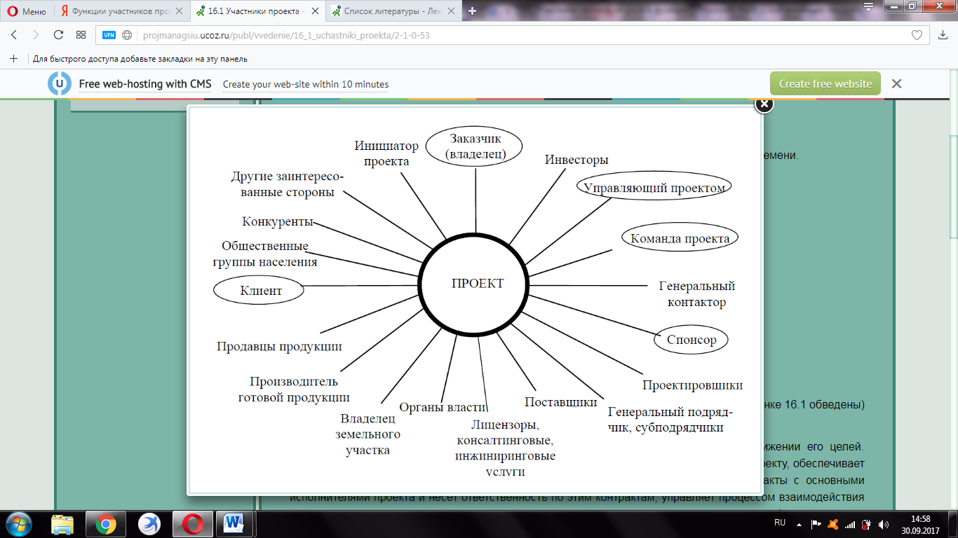Click the Спонсор label
This screenshot has width=958, height=538.
coord(691,340)
